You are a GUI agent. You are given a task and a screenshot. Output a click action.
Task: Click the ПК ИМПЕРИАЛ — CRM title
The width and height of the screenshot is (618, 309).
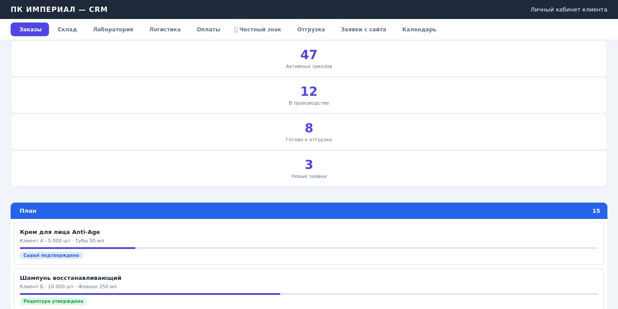59,9
